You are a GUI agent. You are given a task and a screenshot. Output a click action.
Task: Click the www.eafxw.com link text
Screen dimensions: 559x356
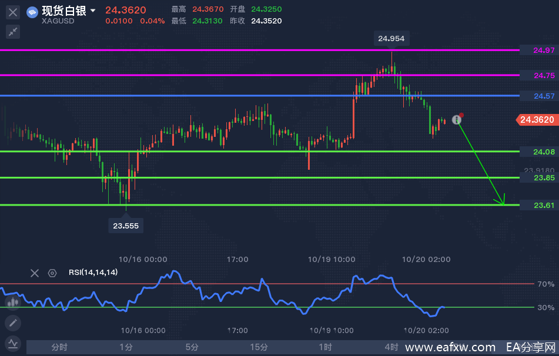click(x=450, y=347)
